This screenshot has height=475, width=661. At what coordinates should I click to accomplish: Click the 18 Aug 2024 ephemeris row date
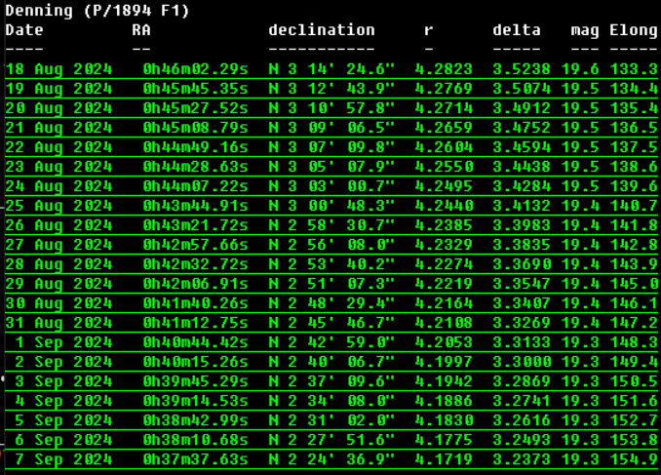click(58, 69)
